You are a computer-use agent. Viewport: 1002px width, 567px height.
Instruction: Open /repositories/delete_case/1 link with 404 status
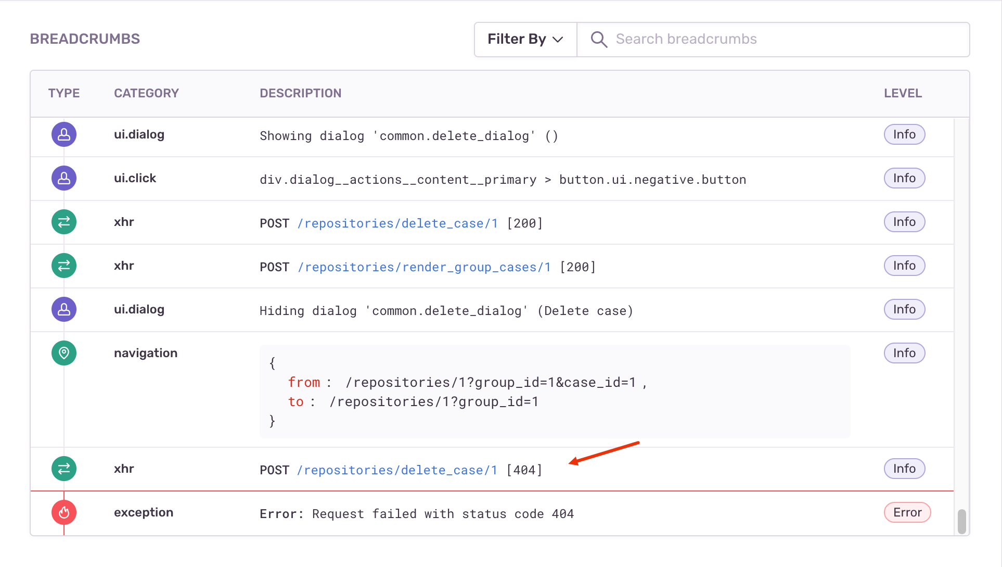(x=397, y=470)
